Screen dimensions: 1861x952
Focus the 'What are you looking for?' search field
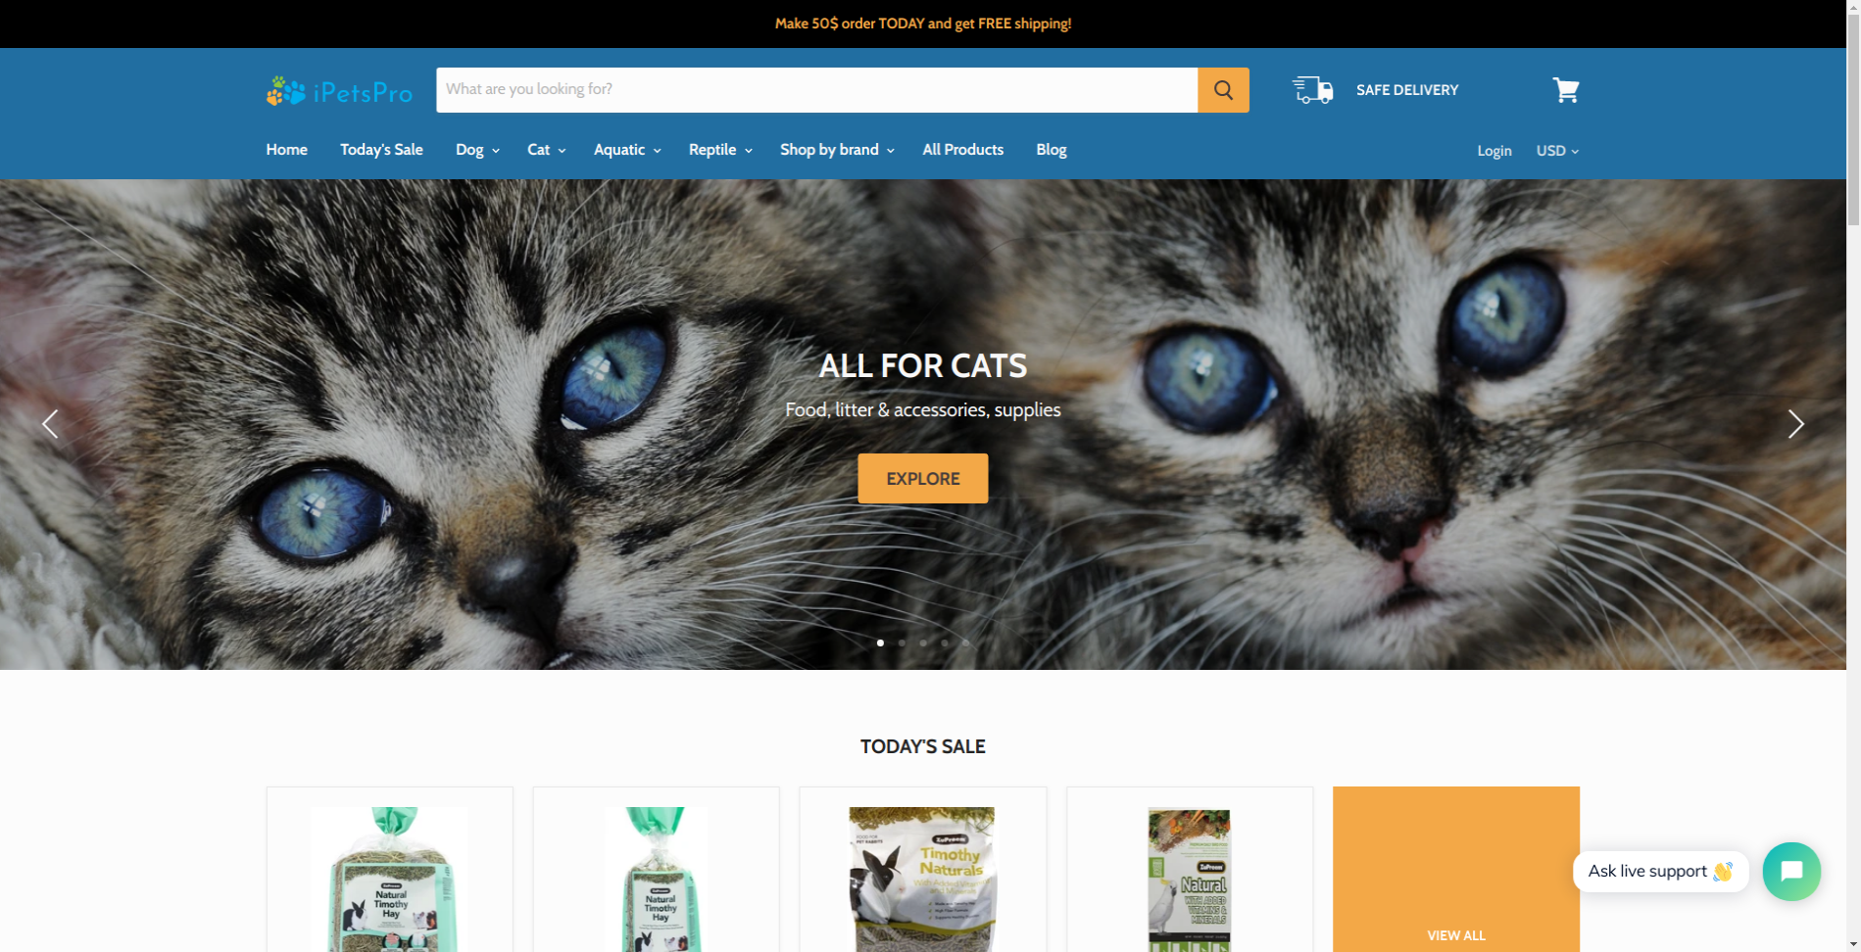click(x=816, y=90)
